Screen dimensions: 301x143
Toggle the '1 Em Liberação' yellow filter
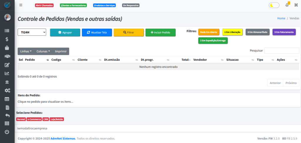coord(232,32)
